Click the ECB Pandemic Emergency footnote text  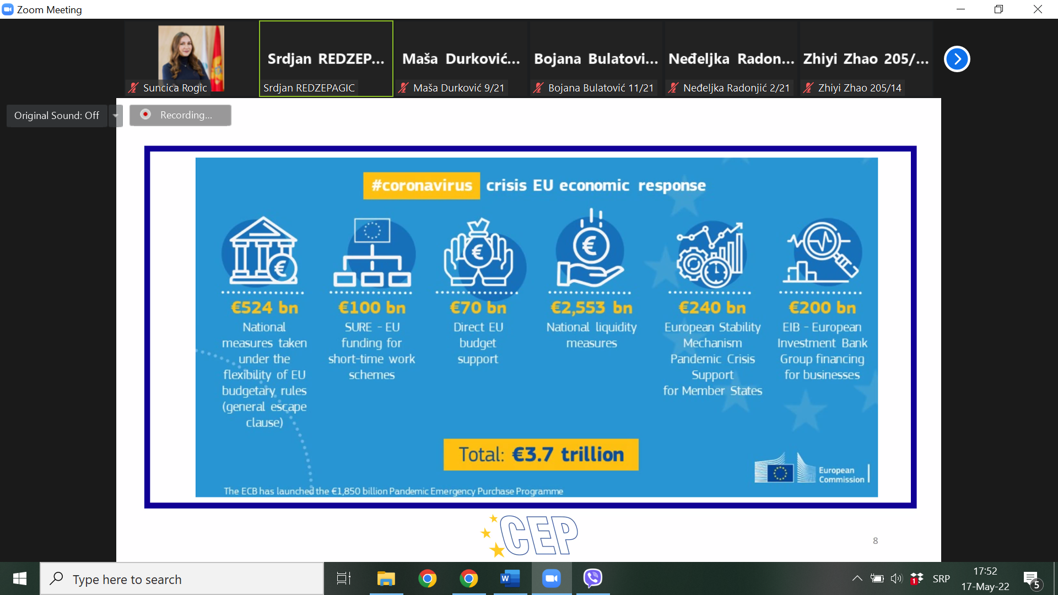click(x=393, y=491)
